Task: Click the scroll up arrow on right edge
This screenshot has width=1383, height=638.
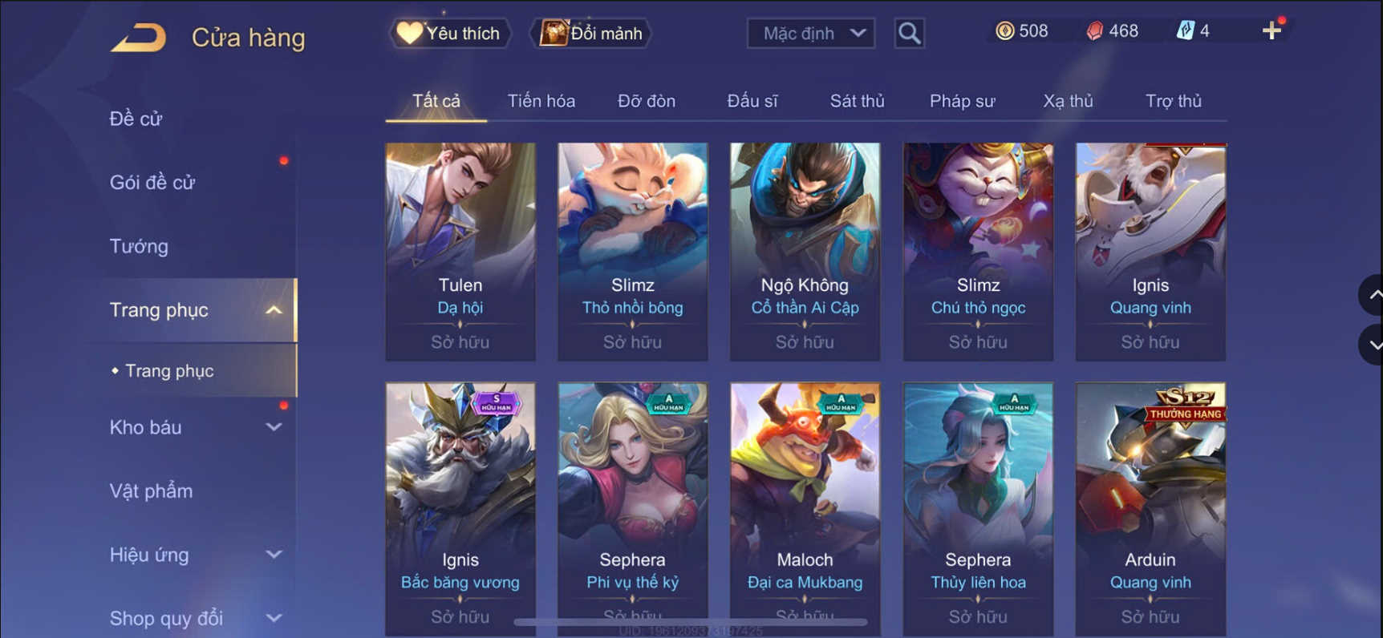Action: 1373,295
